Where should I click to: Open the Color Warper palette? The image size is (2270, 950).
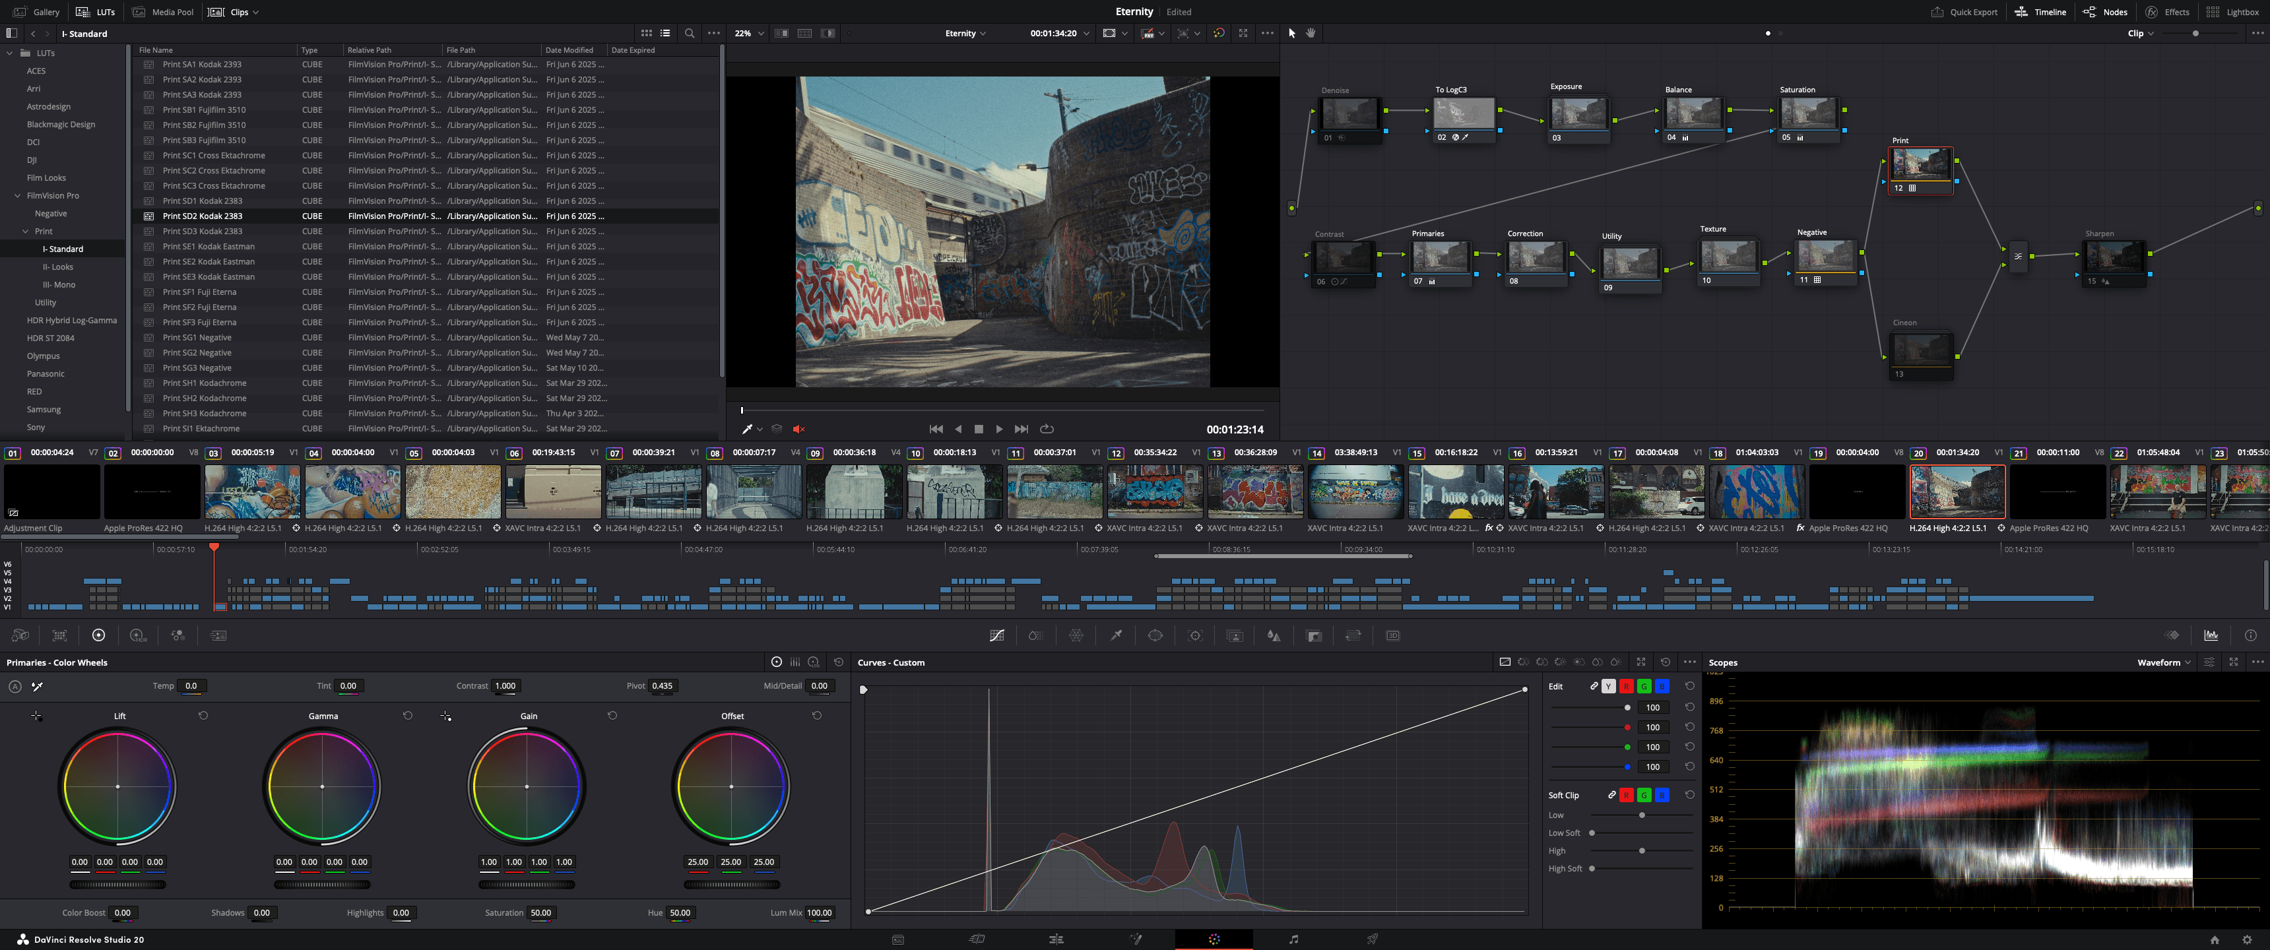pyautogui.click(x=1076, y=635)
